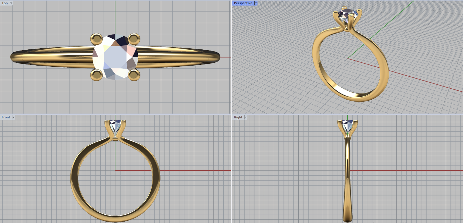This screenshot has width=464, height=223.
Task: Select the lower-left prong in Top viewport
Action: tap(96, 75)
